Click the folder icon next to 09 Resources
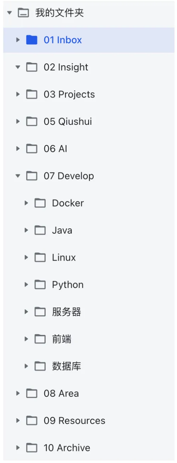The image size is (177, 463). (x=32, y=421)
